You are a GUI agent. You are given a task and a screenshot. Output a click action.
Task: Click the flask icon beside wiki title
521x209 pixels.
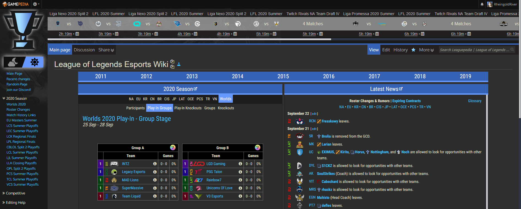click(x=179, y=64)
